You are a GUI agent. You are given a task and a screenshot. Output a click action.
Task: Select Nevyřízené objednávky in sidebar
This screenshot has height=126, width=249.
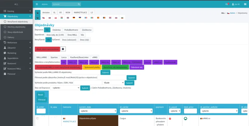click(x=16, y=21)
